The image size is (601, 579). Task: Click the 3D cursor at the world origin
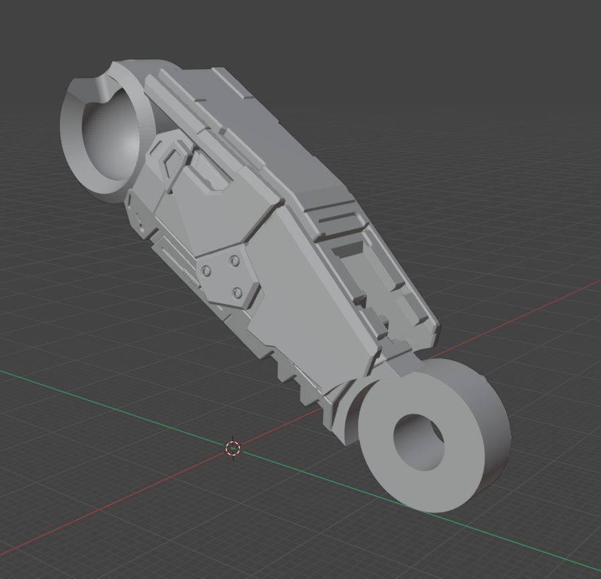coord(233,448)
